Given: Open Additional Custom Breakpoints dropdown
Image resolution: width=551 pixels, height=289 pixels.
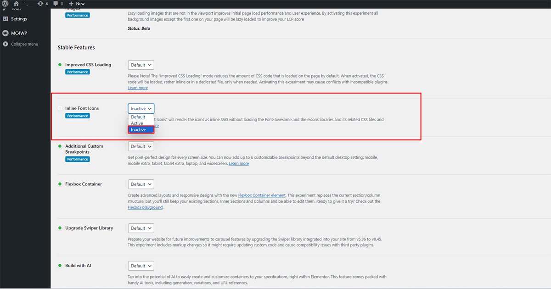Looking at the screenshot, I should tap(141, 147).
